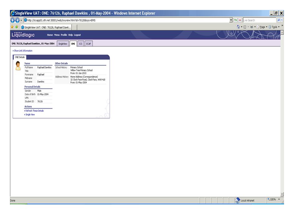Switch to the ICS tab
The height and width of the screenshot is (224, 299).
pos(81,44)
